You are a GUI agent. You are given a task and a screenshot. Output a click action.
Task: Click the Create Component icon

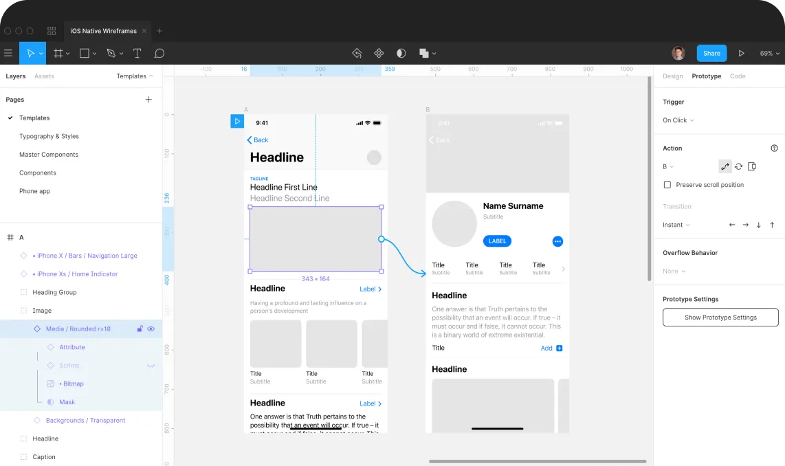tap(379, 53)
